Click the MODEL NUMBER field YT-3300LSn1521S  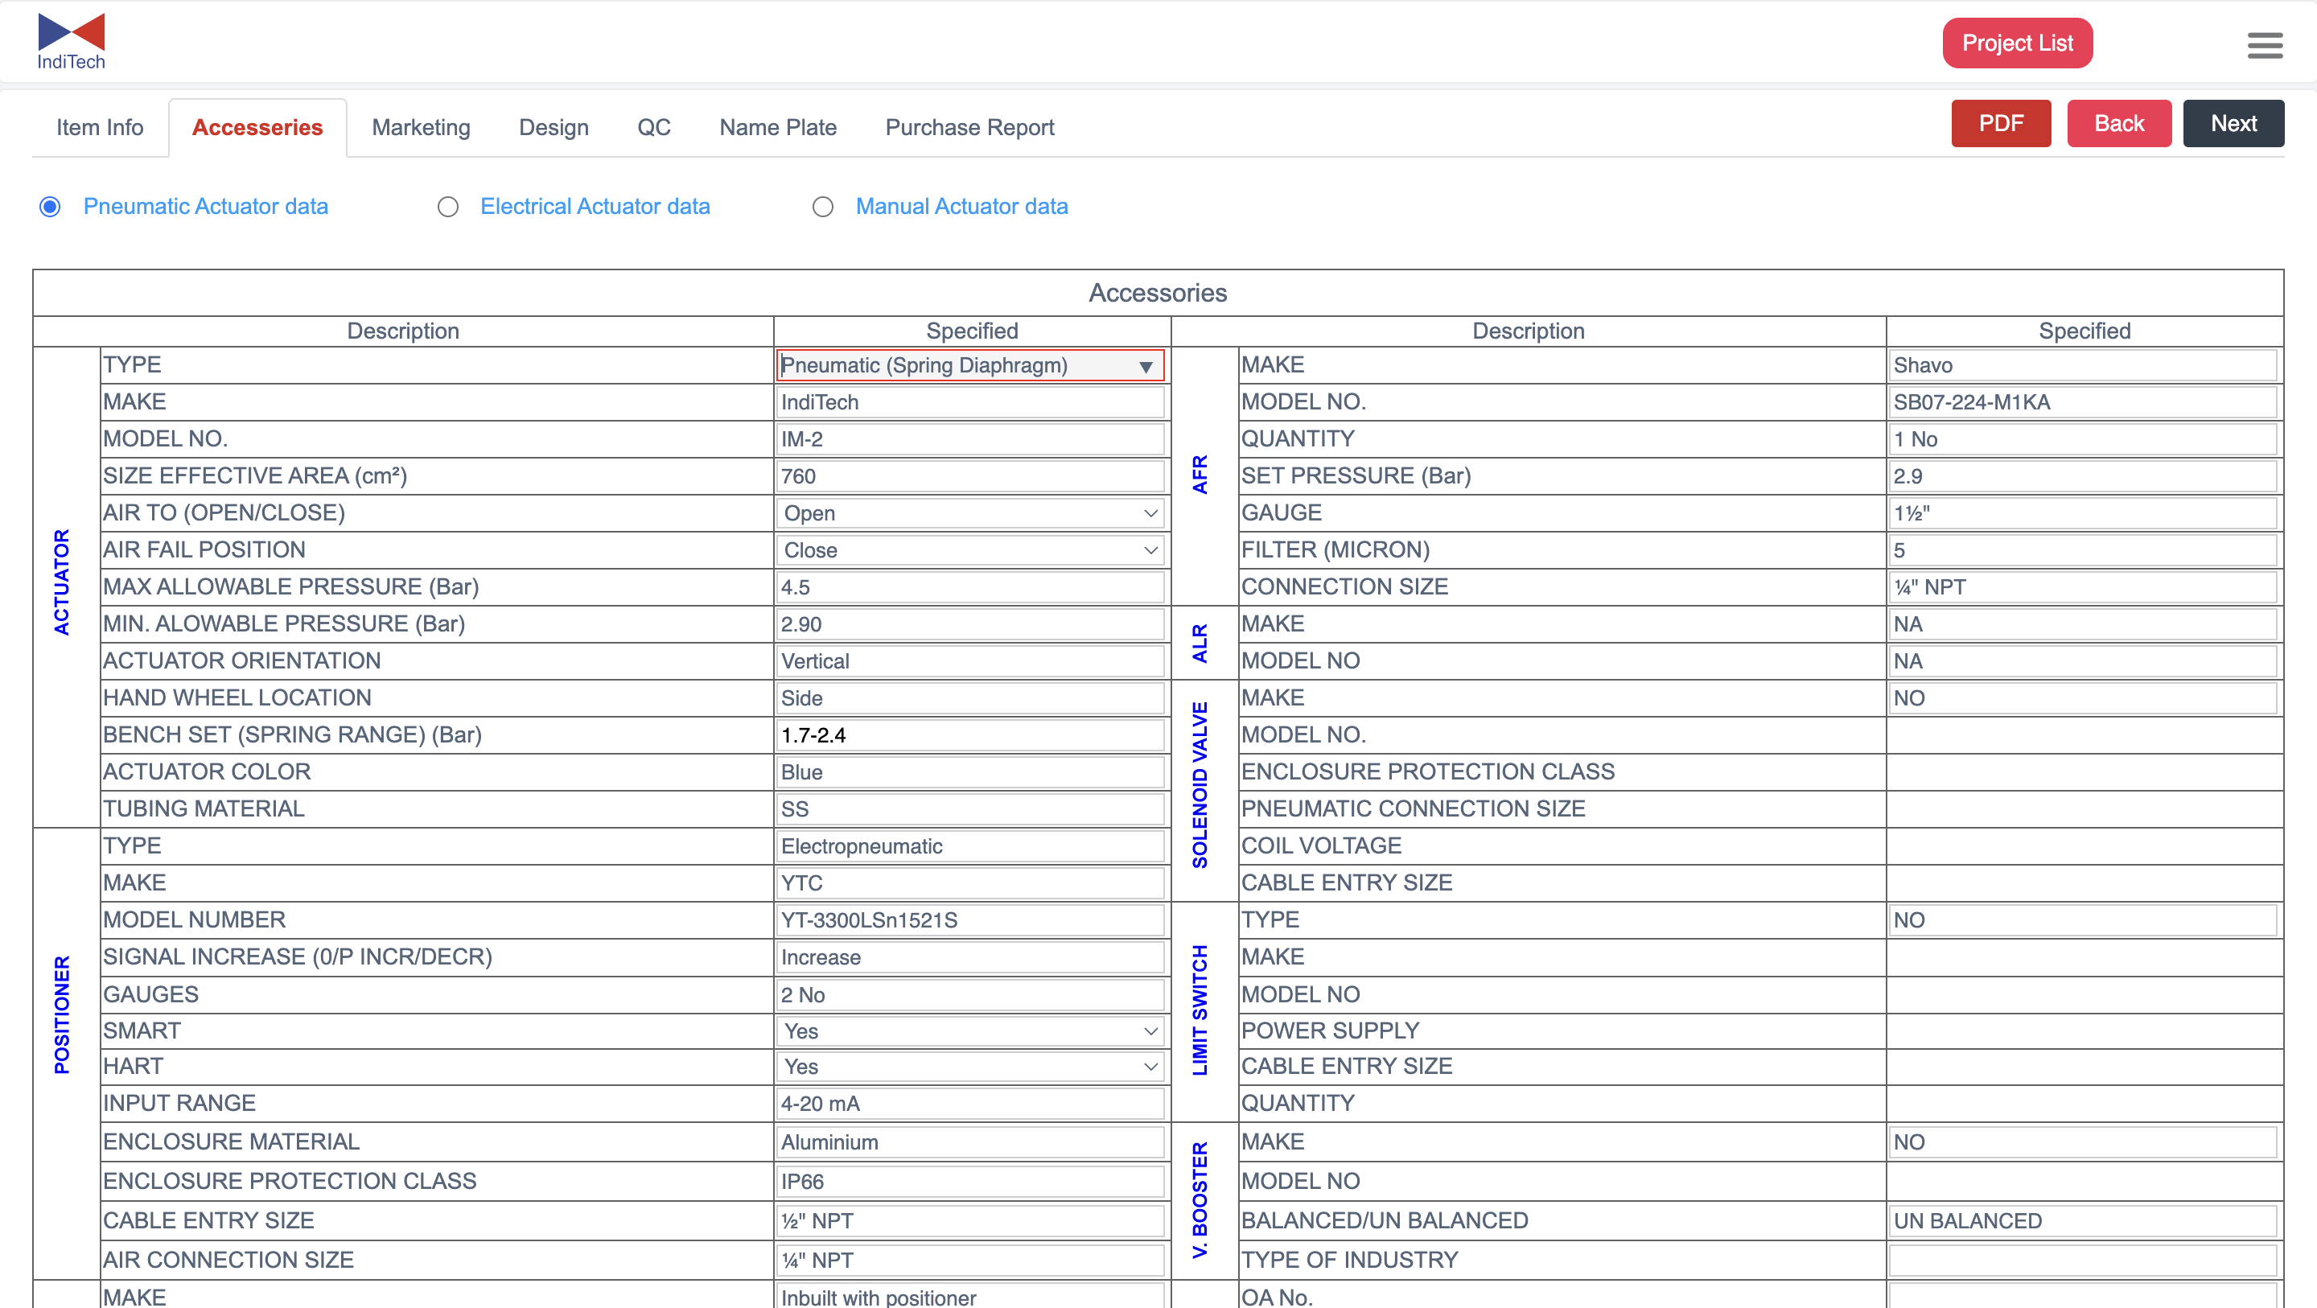pos(969,920)
